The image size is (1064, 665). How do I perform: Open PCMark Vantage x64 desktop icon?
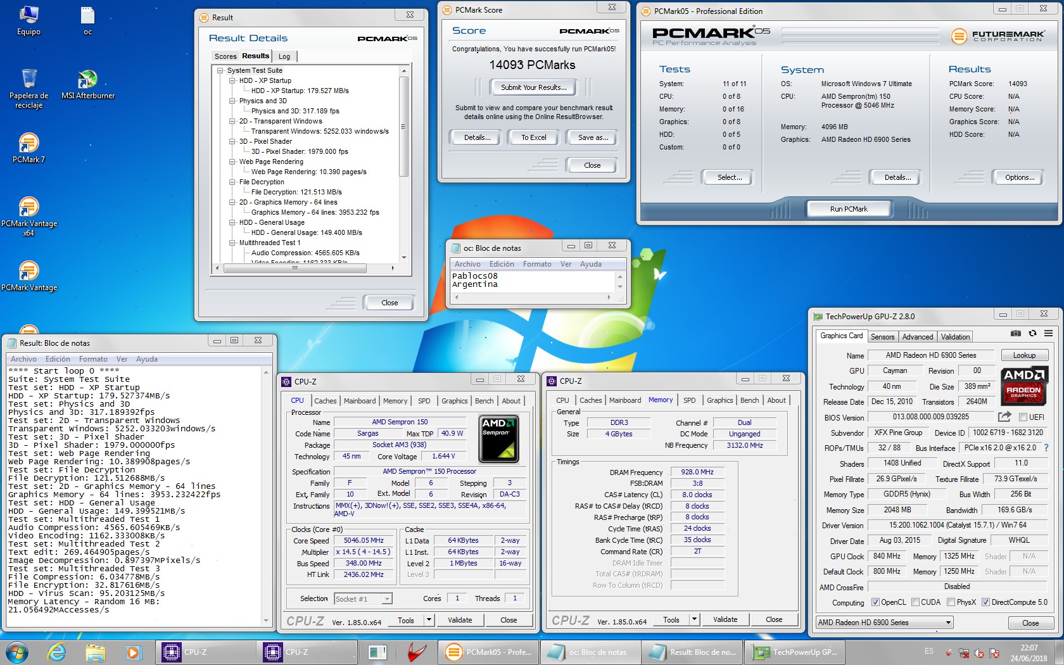point(28,217)
